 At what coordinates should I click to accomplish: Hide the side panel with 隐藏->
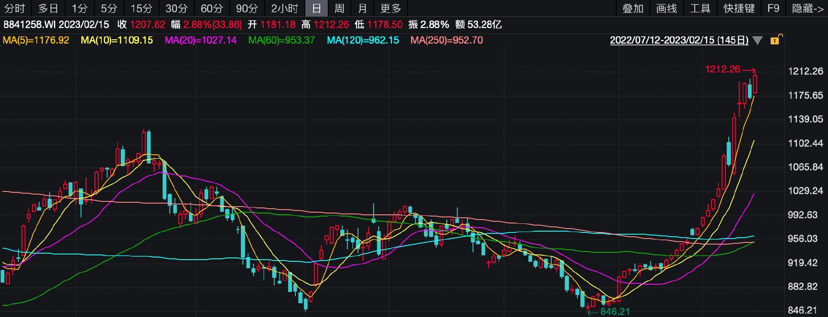[x=807, y=8]
